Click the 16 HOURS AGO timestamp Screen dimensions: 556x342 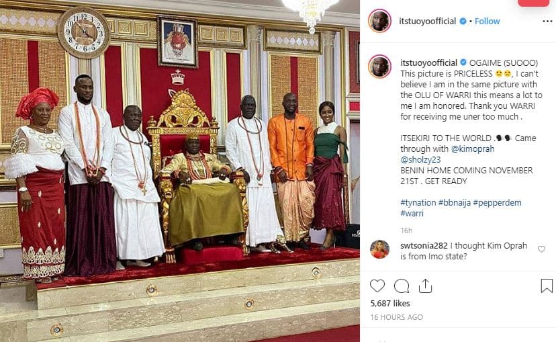(396, 317)
